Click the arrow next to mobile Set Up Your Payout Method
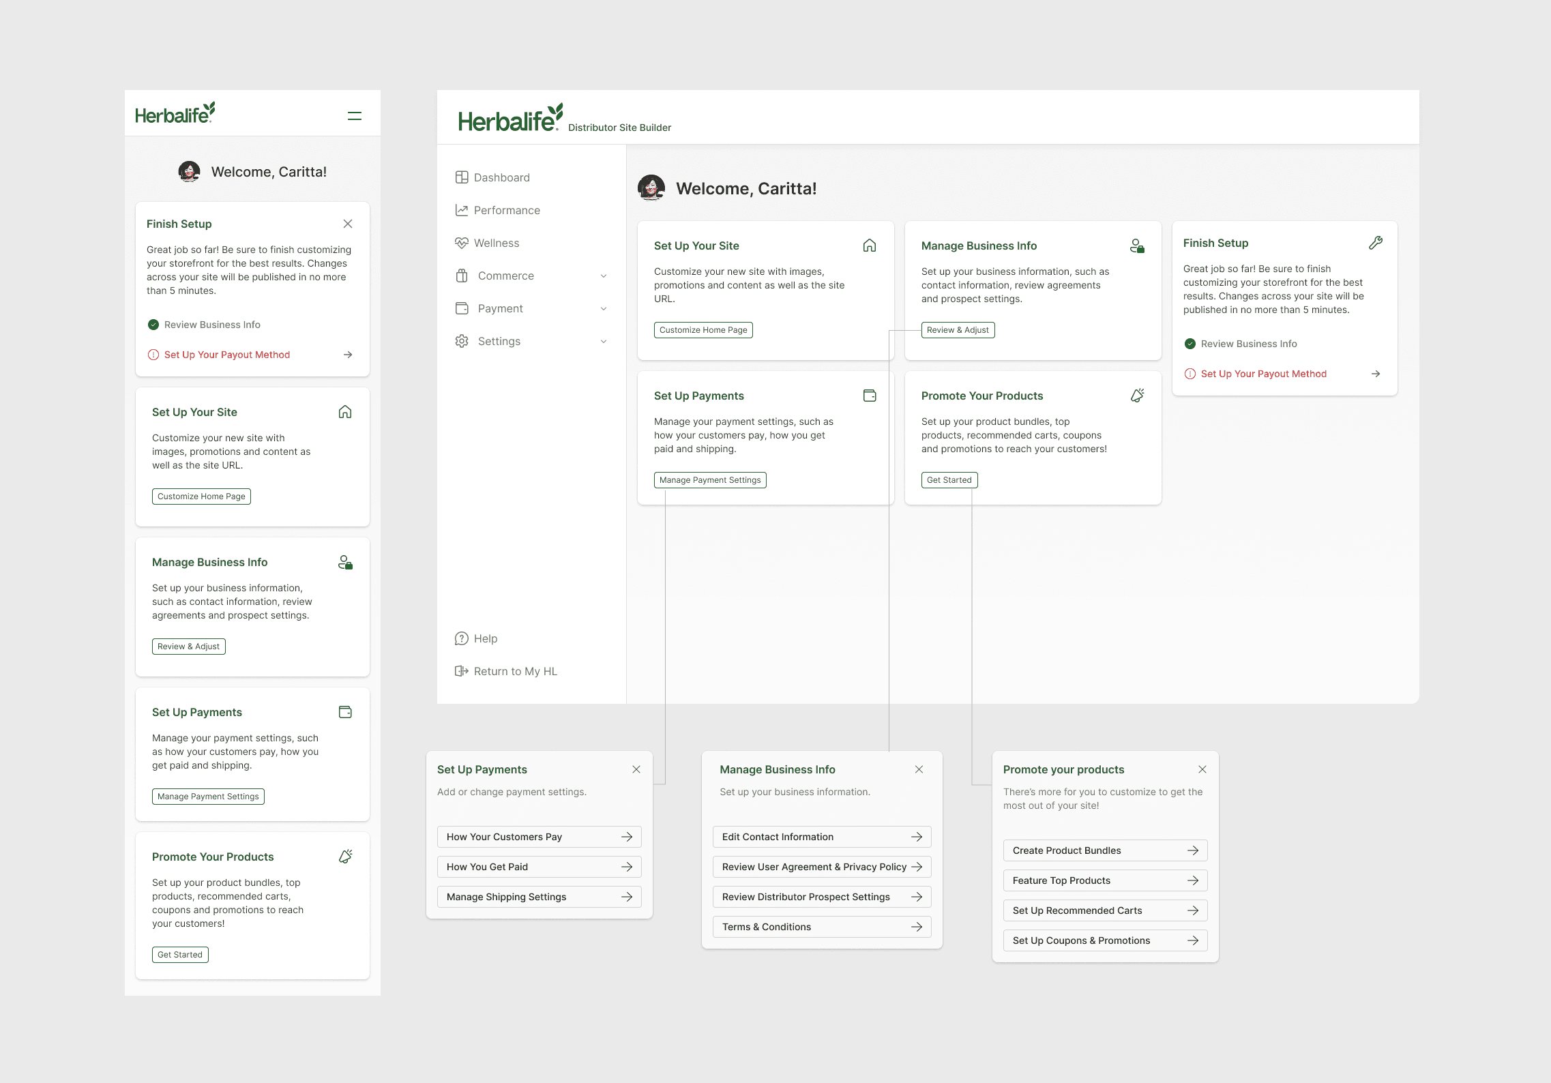 click(x=348, y=355)
